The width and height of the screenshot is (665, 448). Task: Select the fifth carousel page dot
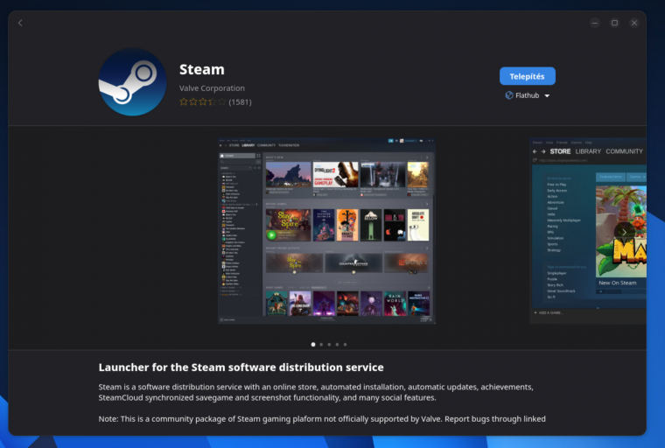point(346,345)
